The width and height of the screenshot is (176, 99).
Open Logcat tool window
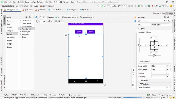click(x=53, y=95)
